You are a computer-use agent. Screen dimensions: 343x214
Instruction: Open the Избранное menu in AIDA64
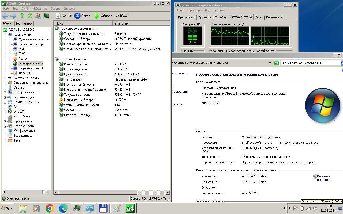click(40, 9)
